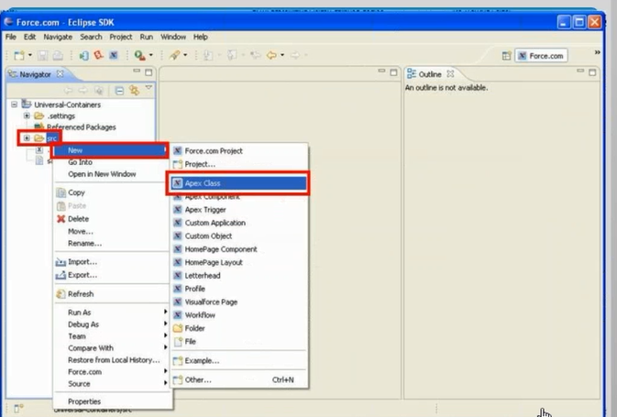
Task: Expand the .settings folder
Action: click(x=27, y=115)
